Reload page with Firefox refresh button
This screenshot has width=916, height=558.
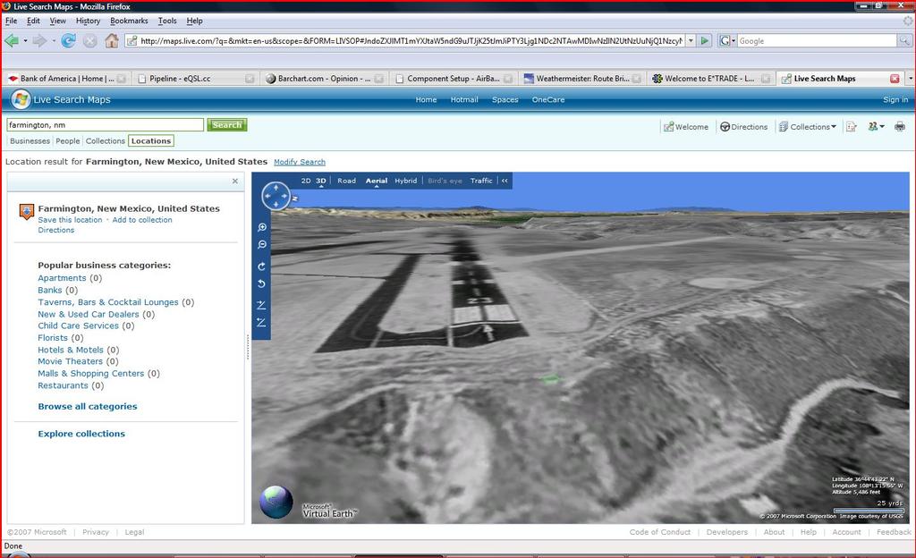click(68, 40)
